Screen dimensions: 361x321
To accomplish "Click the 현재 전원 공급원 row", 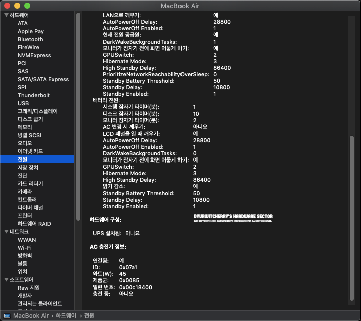I will [x=160, y=35].
